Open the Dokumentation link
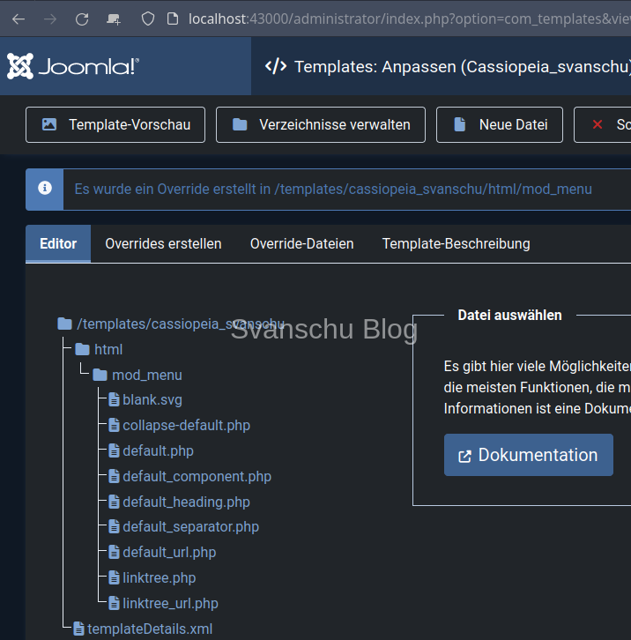 tap(528, 455)
